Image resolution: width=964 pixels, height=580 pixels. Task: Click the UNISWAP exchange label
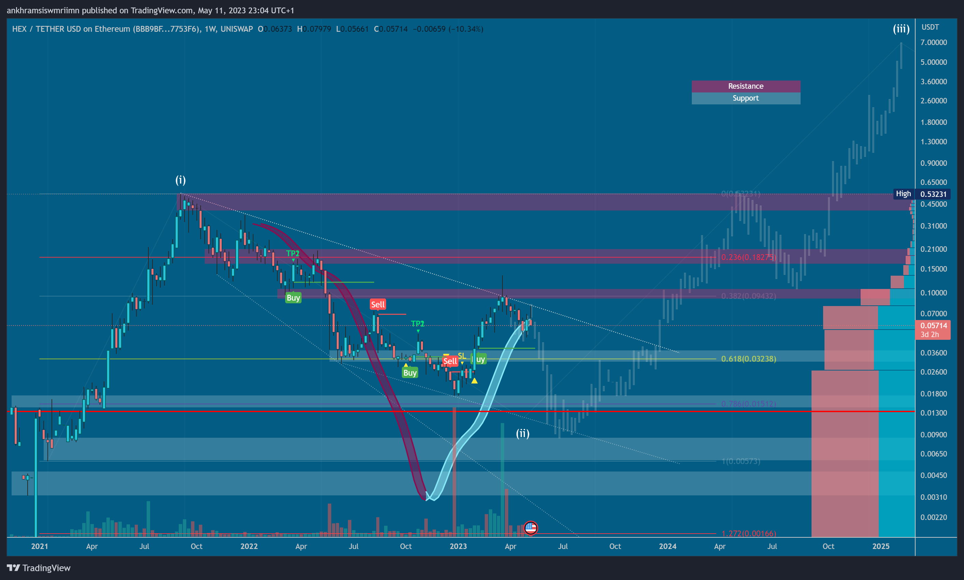(236, 29)
